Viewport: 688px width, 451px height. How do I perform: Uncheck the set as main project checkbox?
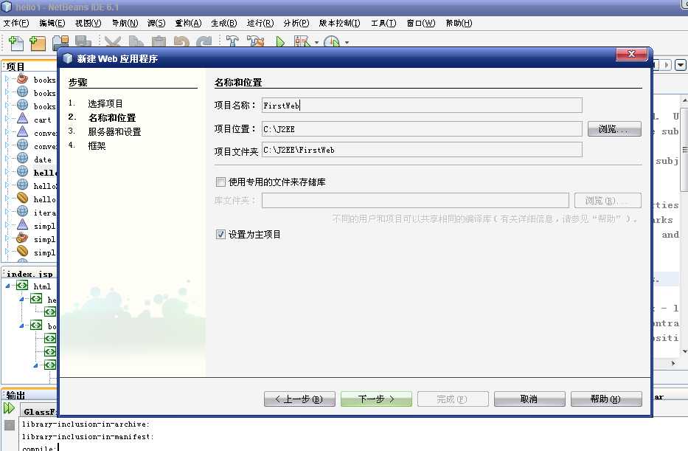220,235
